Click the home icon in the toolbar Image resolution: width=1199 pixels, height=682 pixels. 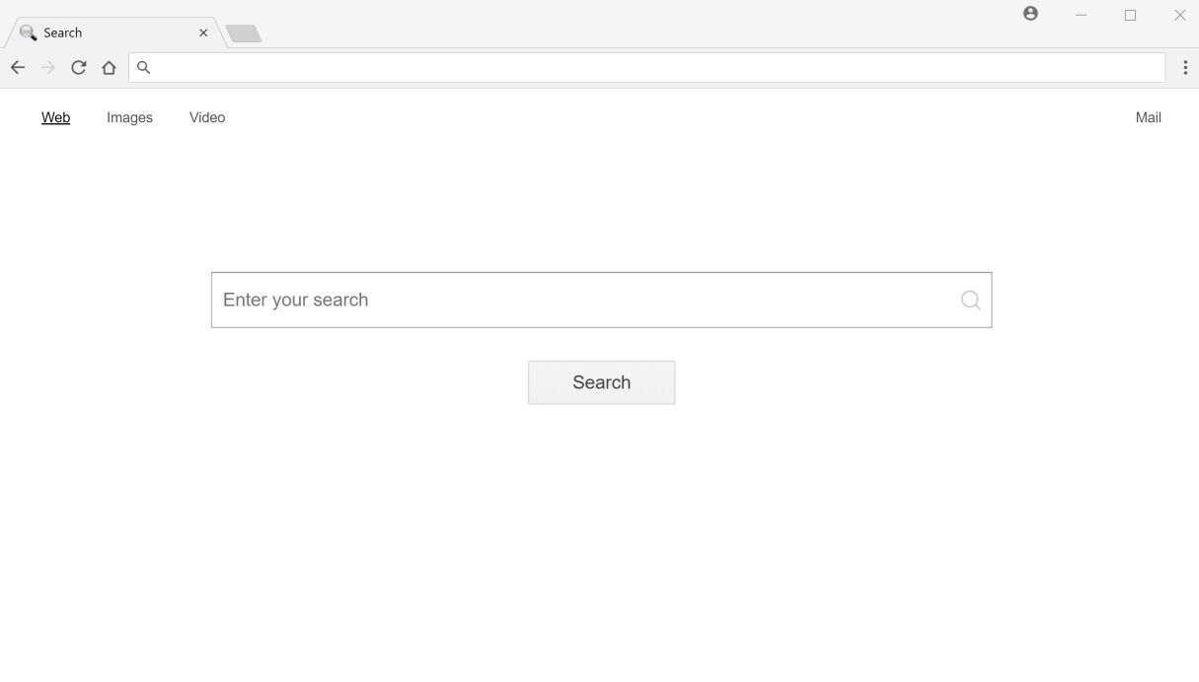(x=109, y=67)
